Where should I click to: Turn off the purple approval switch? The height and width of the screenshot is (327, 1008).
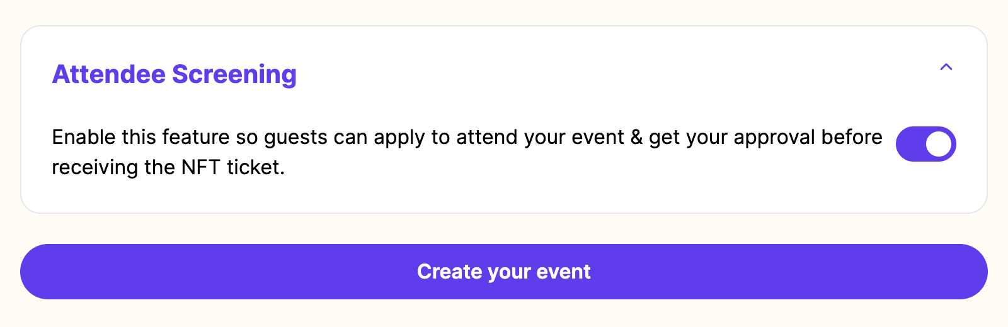(925, 144)
